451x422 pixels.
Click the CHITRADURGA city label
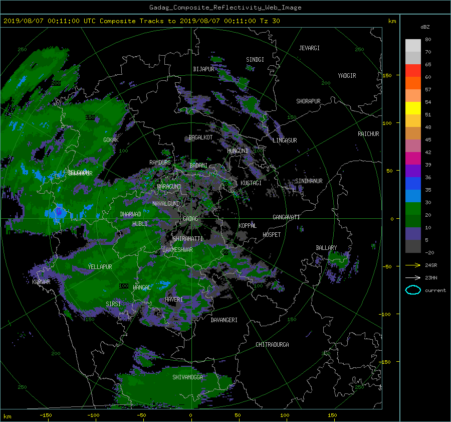(x=272, y=345)
